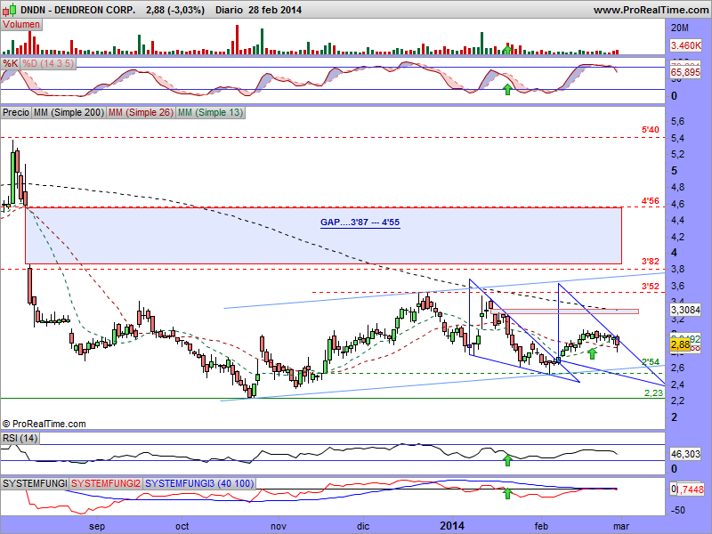
Task: Click the candlestick chart icon beside DNDN
Action: coord(10,10)
